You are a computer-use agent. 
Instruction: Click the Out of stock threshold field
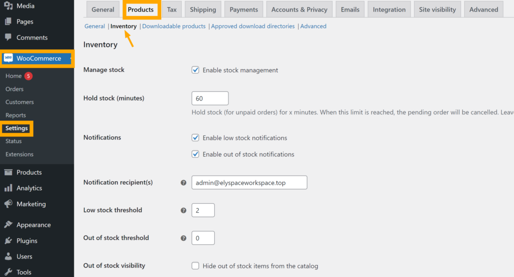point(203,238)
